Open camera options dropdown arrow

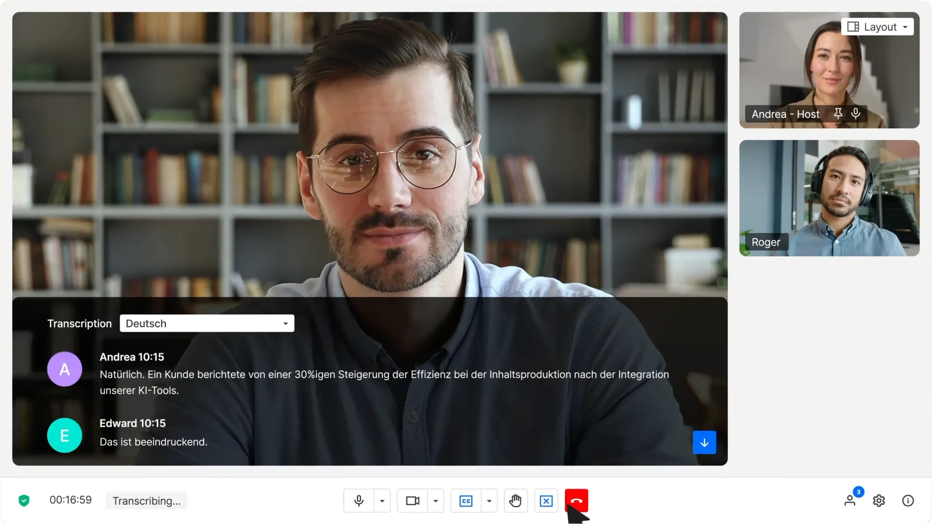(436, 501)
